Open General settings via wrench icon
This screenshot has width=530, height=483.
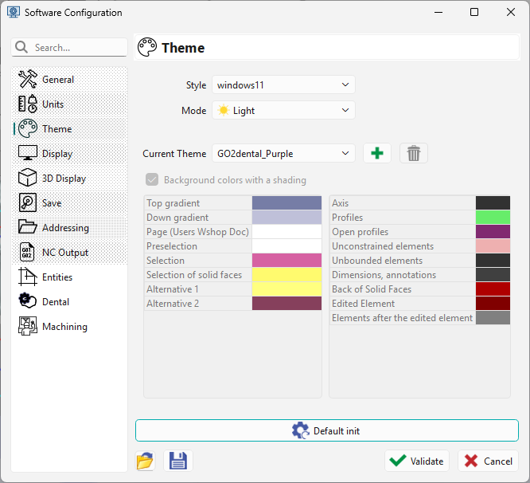(x=27, y=79)
